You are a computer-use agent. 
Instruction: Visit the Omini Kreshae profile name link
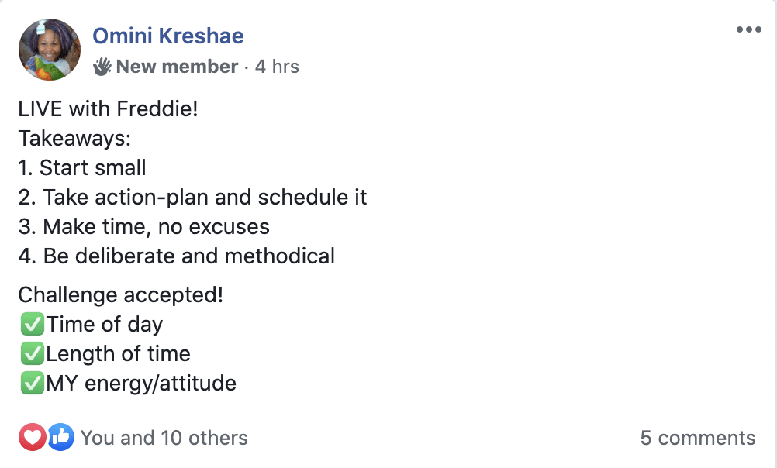click(168, 36)
